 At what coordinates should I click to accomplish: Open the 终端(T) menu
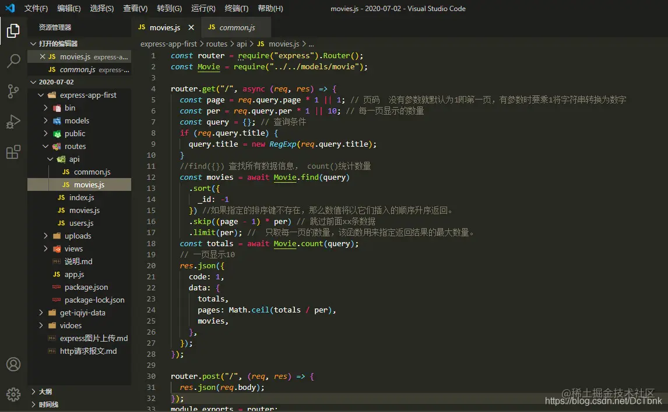(x=237, y=8)
